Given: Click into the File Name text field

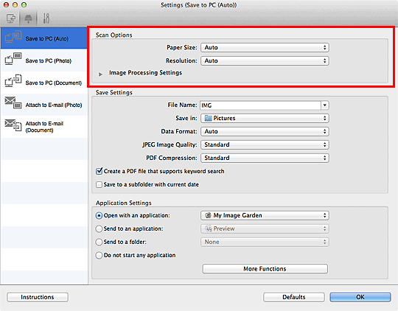Looking at the screenshot, I should pyautogui.click(x=260, y=105).
